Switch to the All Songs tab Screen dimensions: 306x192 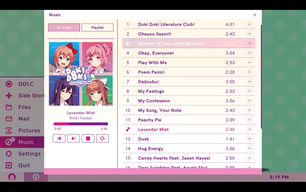64,27
